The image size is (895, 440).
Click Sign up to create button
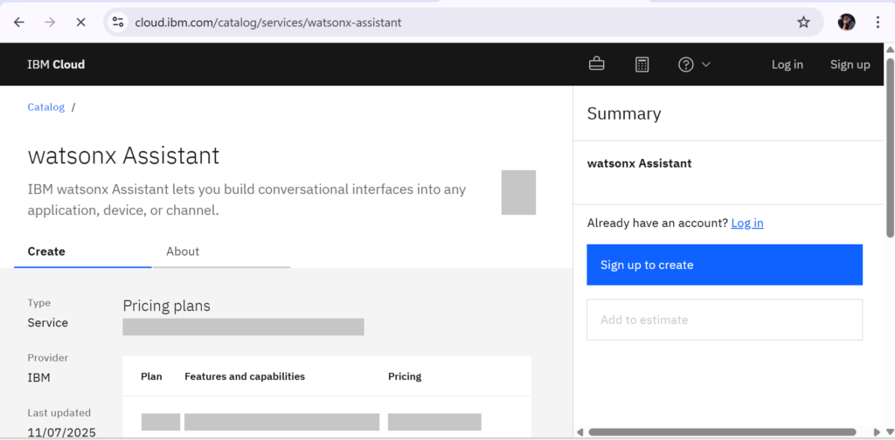[725, 265]
